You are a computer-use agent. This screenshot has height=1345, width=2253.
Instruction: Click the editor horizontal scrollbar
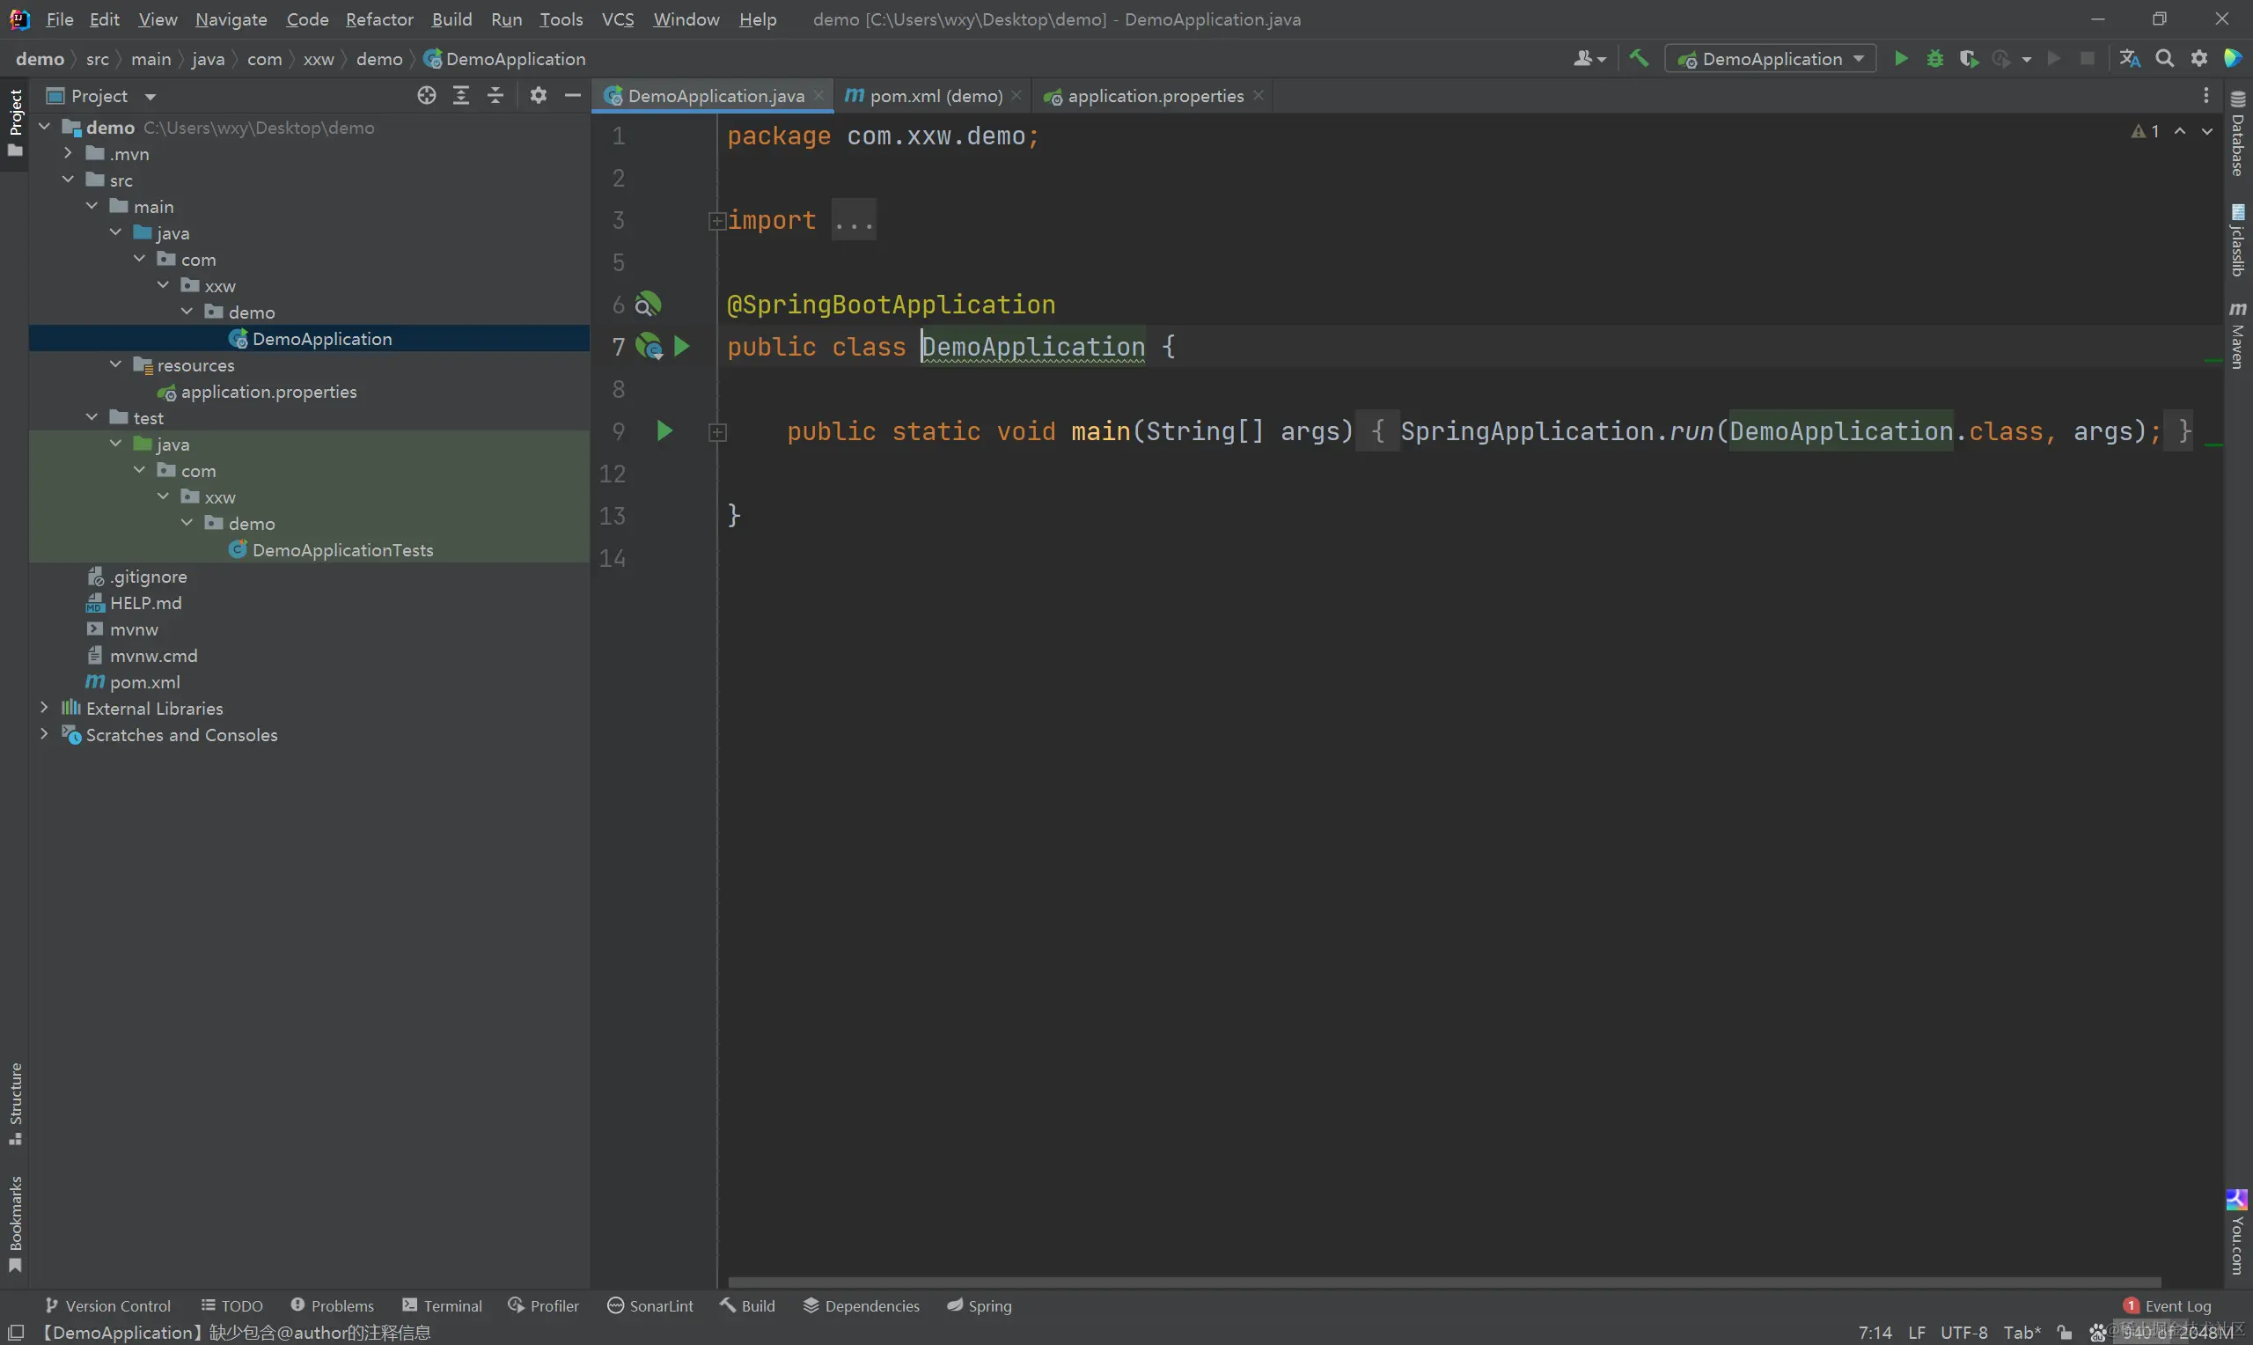pyautogui.click(x=1444, y=1282)
